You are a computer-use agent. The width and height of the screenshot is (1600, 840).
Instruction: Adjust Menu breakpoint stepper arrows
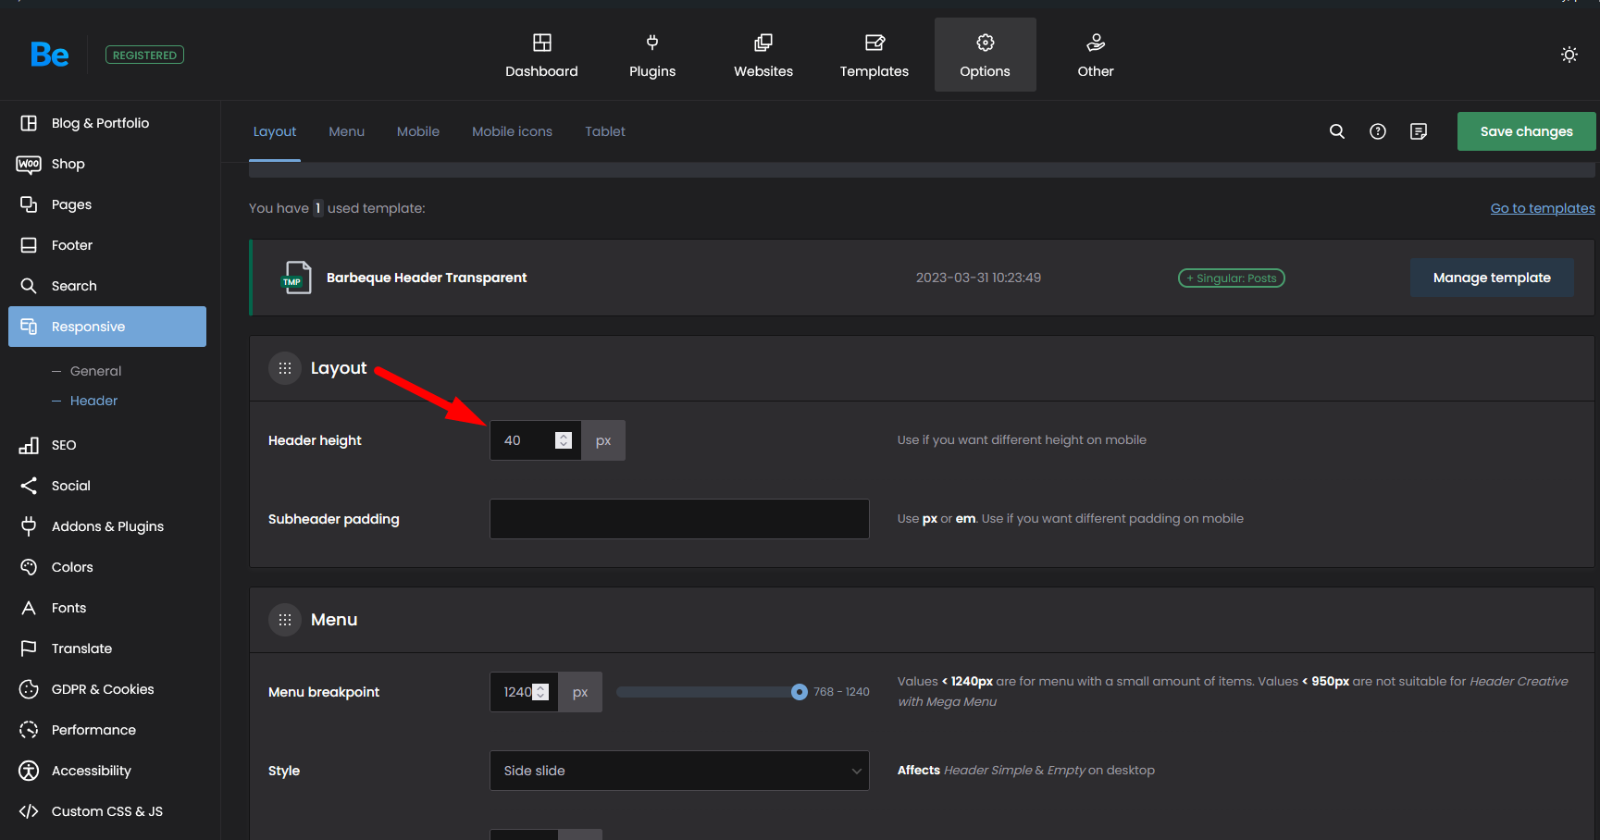pyautogui.click(x=541, y=692)
